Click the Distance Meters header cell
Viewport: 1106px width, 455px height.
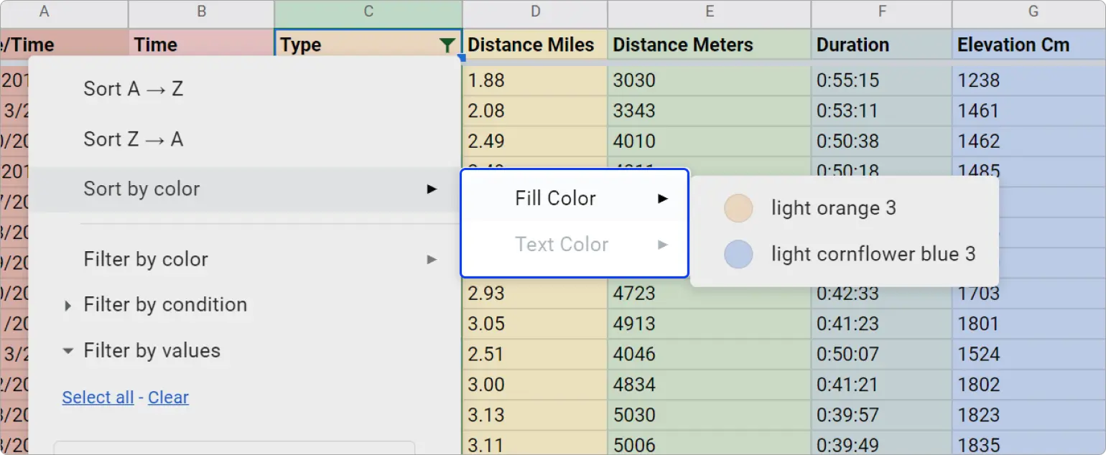(709, 45)
